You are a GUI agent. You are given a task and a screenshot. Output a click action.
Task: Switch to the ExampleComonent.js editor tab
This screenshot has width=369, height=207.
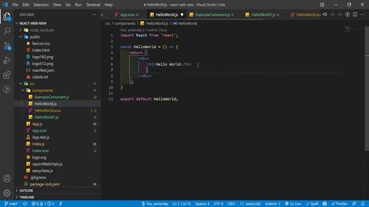click(212, 14)
